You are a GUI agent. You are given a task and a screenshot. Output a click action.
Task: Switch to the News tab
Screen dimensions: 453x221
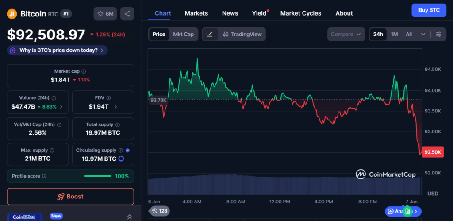tap(230, 13)
